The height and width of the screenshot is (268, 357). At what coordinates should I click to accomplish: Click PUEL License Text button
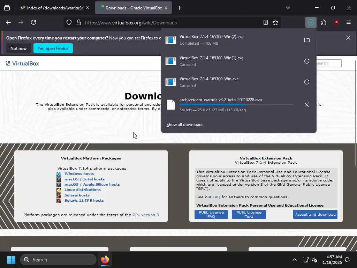point(249,214)
